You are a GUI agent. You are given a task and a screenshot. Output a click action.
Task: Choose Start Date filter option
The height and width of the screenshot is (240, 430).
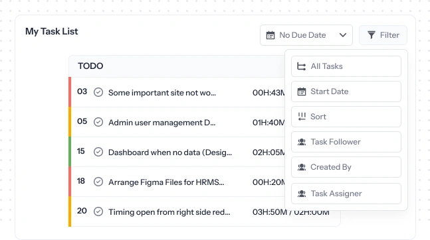pyautogui.click(x=346, y=91)
